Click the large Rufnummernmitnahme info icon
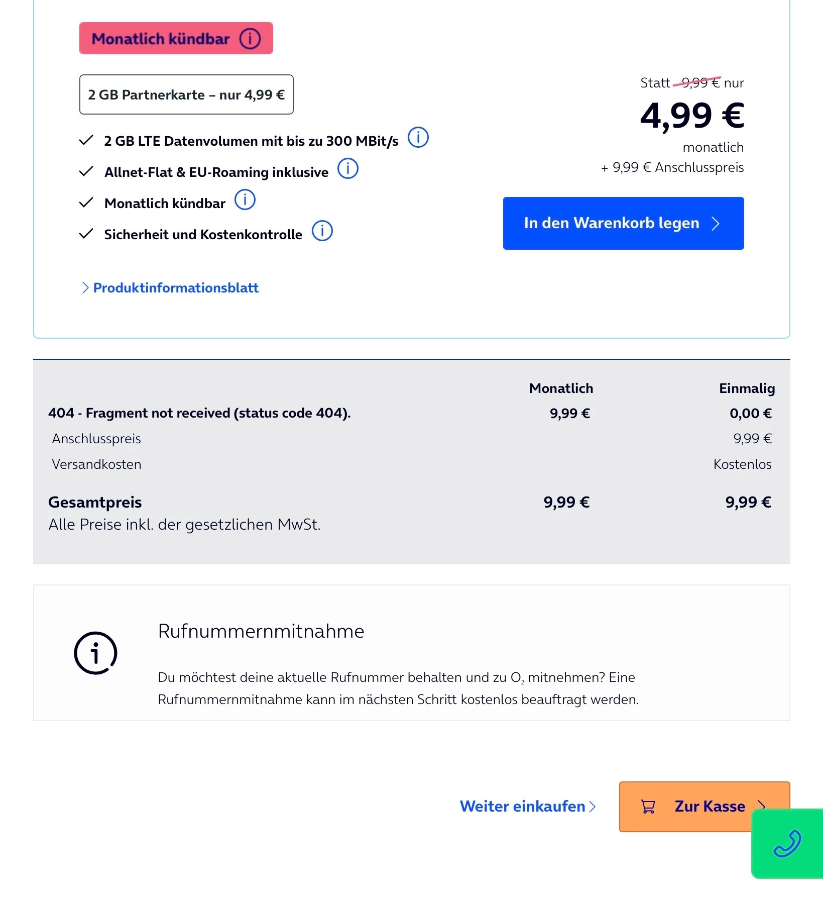The height and width of the screenshot is (898, 823). [x=95, y=653]
